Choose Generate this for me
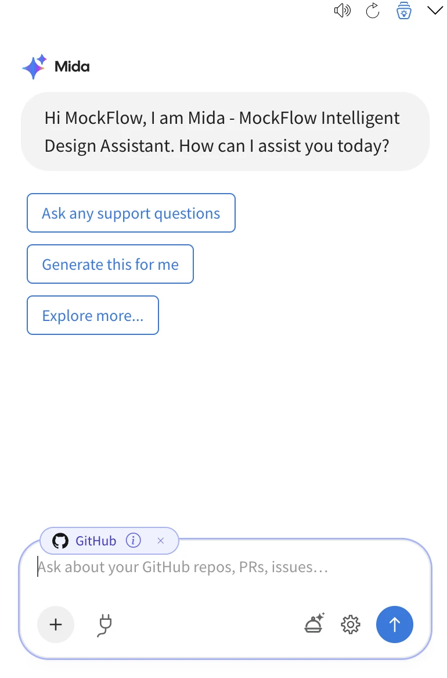 (x=110, y=264)
